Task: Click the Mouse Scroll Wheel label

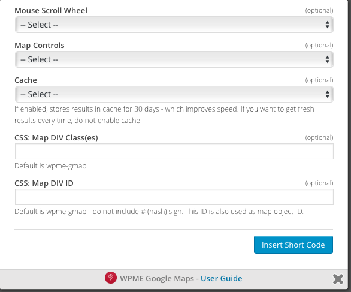Action: pyautogui.click(x=51, y=11)
